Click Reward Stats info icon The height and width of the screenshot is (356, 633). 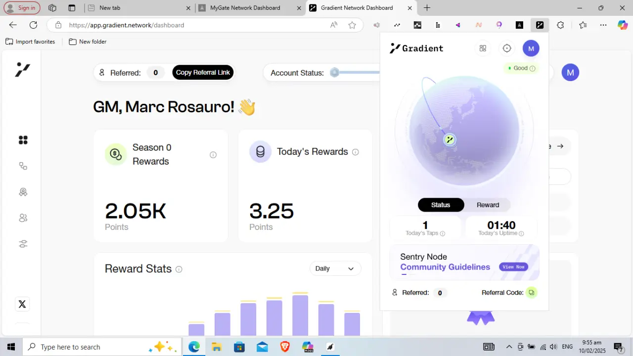(x=179, y=269)
